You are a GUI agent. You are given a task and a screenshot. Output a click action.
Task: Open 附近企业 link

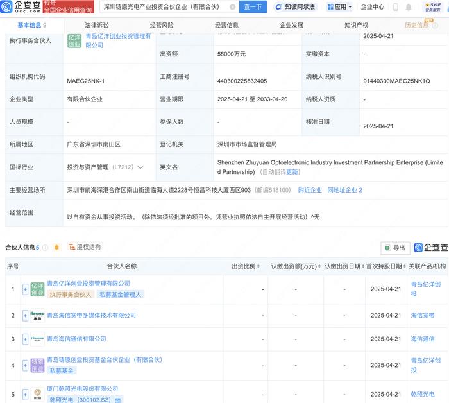point(310,190)
